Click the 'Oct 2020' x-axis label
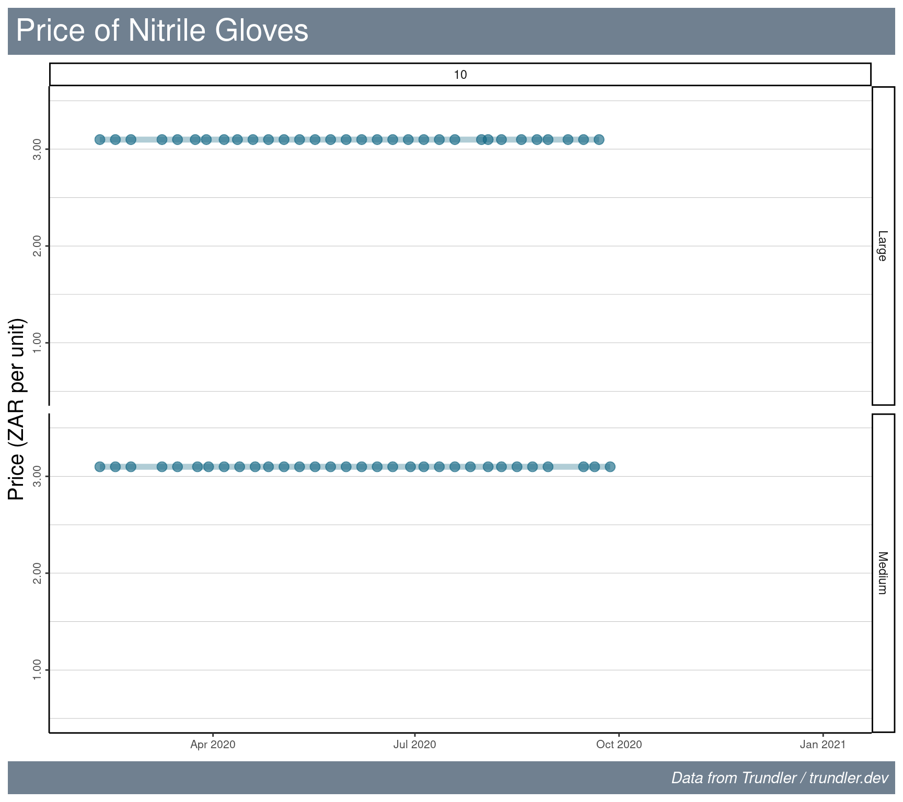This screenshot has height=802, width=903. coord(619,744)
